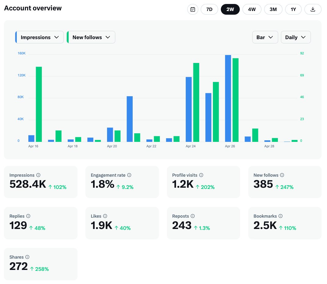
Task: Click the 92 right axis label
Action: (x=302, y=53)
